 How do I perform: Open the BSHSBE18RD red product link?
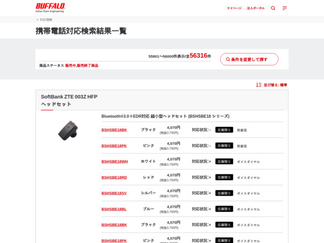[114, 178]
